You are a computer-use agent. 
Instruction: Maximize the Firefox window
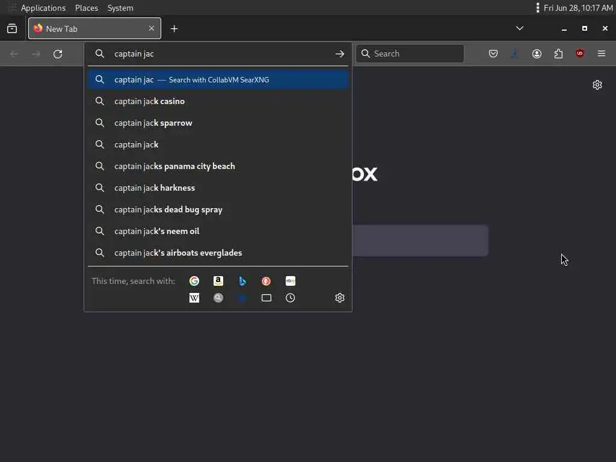pos(585,29)
